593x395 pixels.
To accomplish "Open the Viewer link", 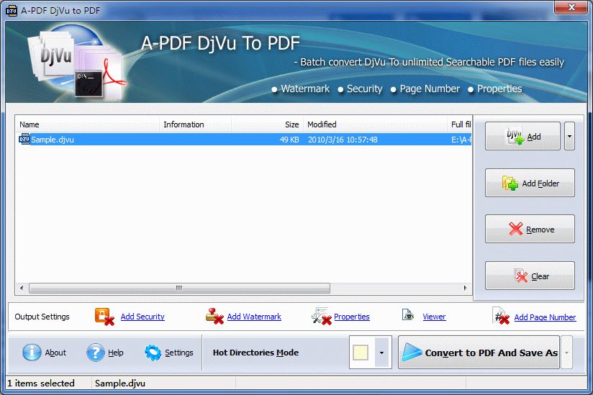I will point(434,317).
